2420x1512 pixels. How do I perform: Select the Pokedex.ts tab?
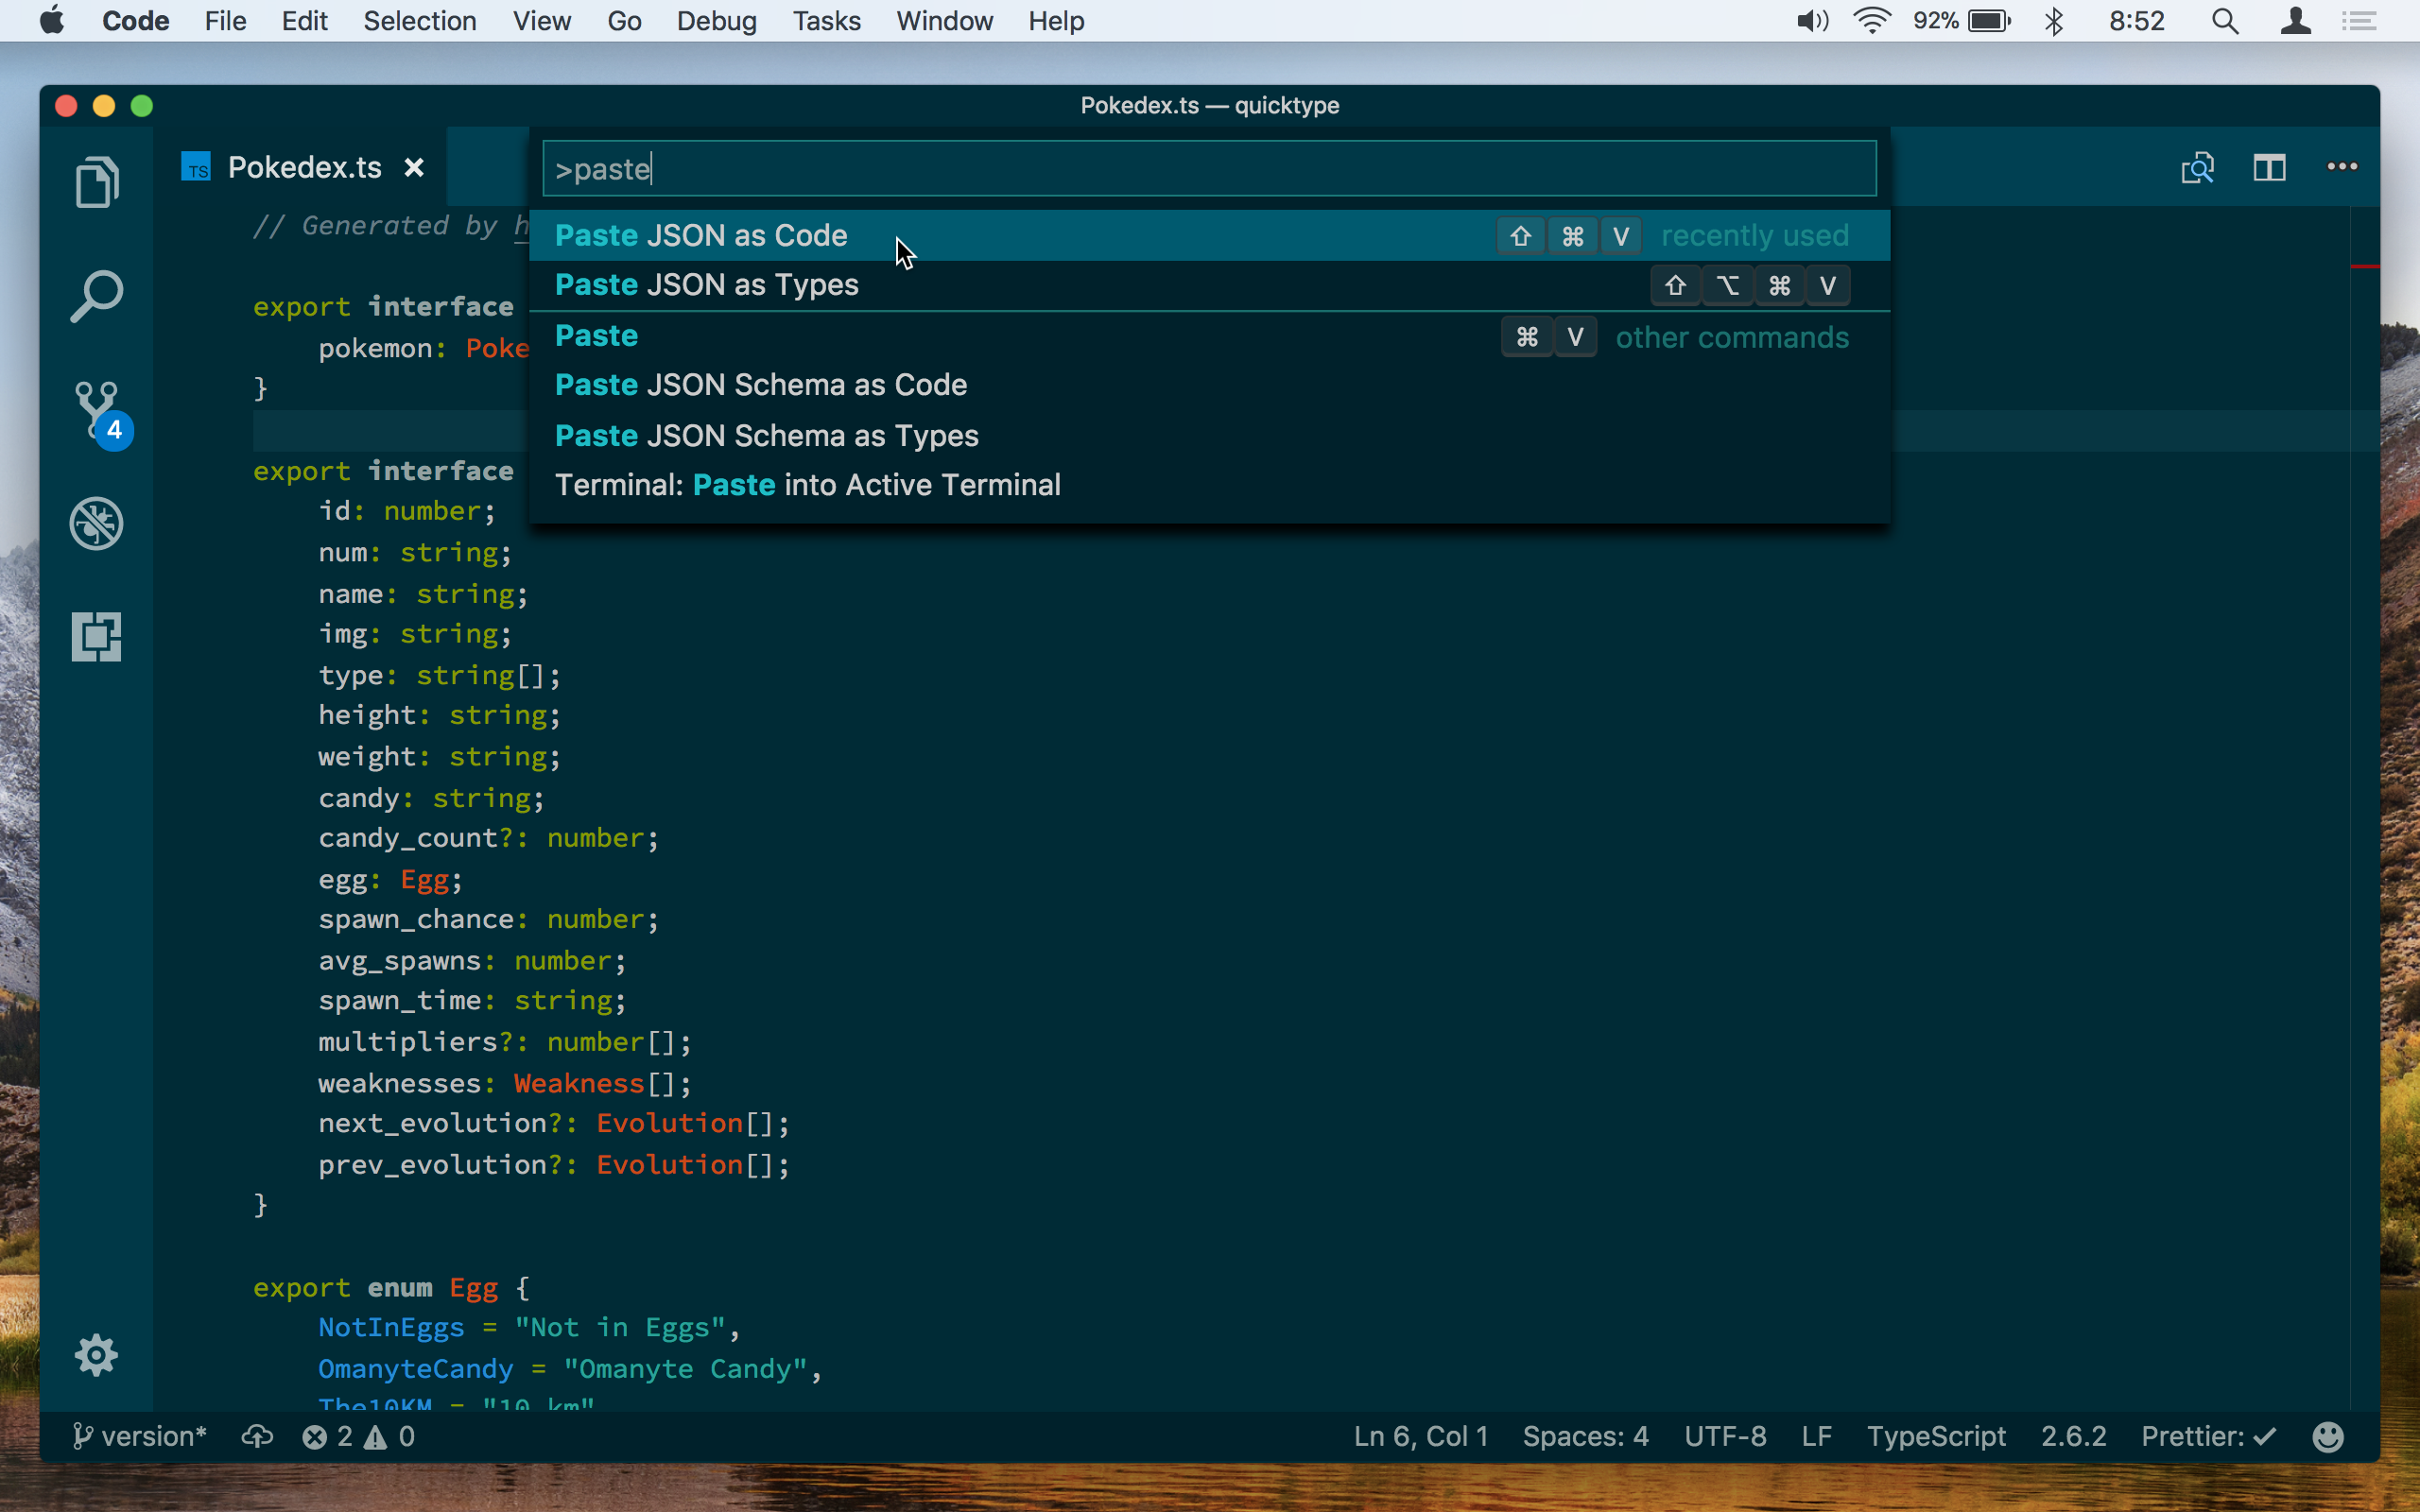(303, 166)
